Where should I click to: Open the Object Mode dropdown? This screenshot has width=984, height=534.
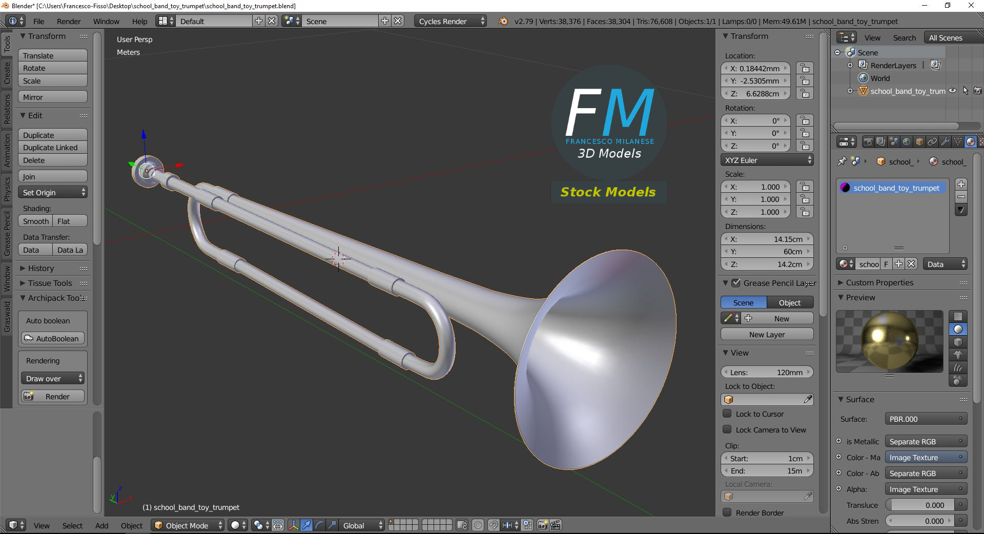coord(188,525)
